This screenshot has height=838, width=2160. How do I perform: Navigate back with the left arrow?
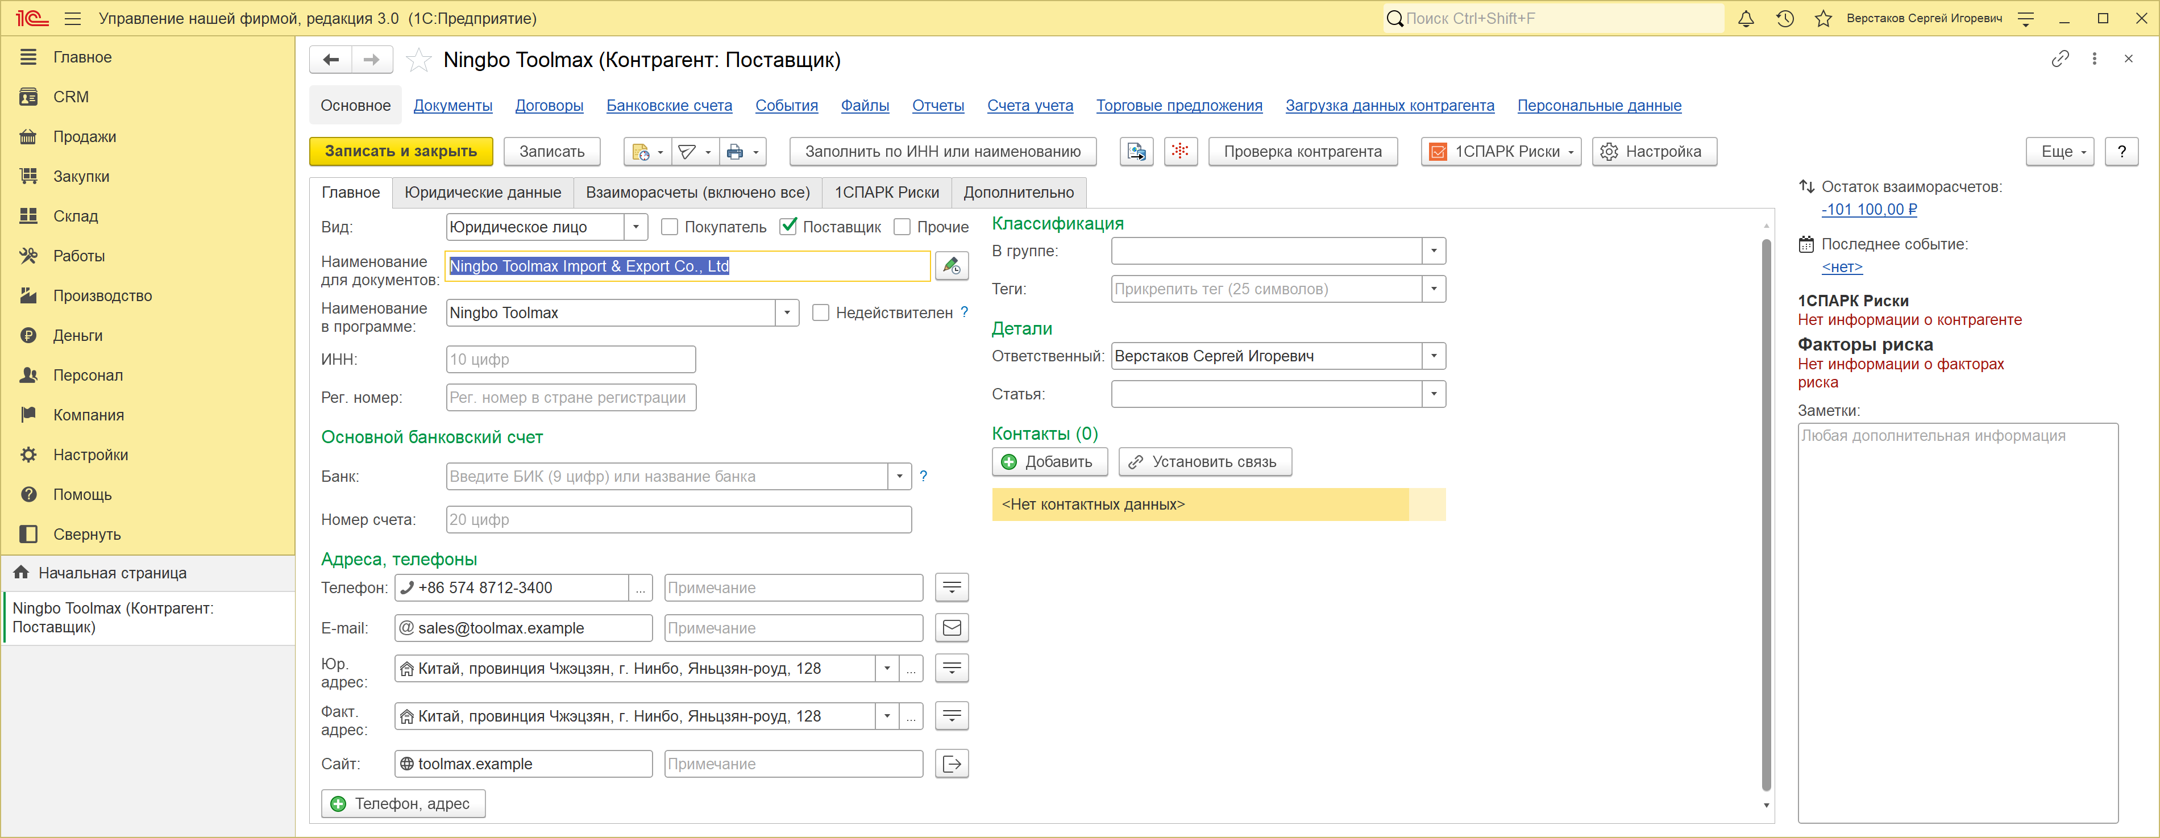point(330,60)
